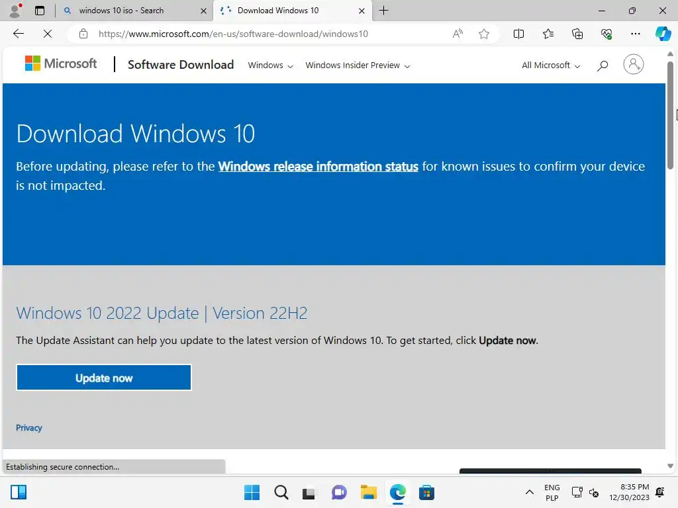678x508 pixels.
Task: Click Windows 10 2022 Update heading
Action: (162, 313)
